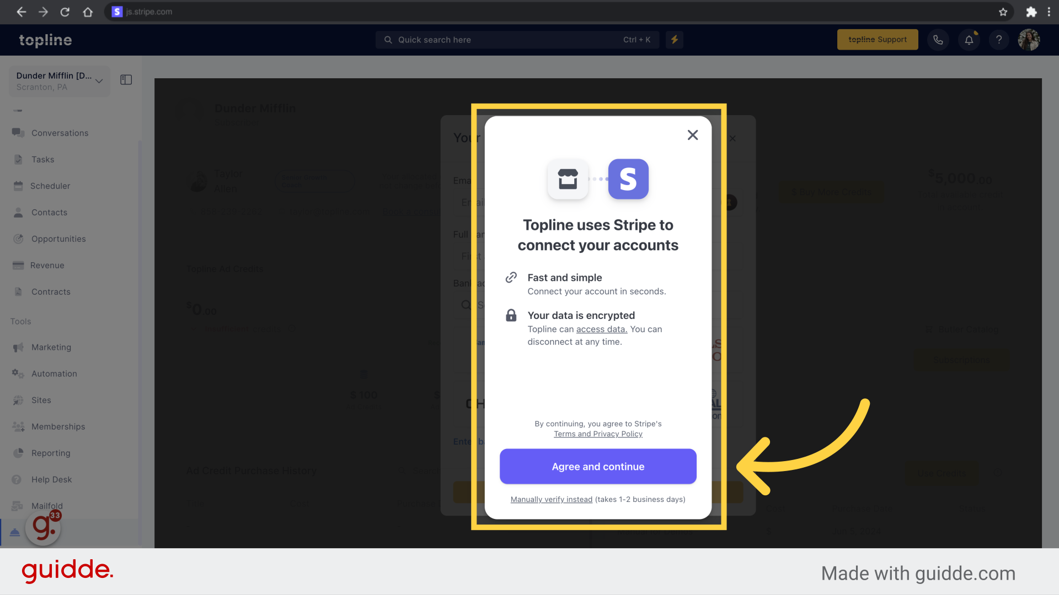This screenshot has width=1059, height=595.
Task: Click the Scheduler icon in sidebar
Action: pos(19,185)
